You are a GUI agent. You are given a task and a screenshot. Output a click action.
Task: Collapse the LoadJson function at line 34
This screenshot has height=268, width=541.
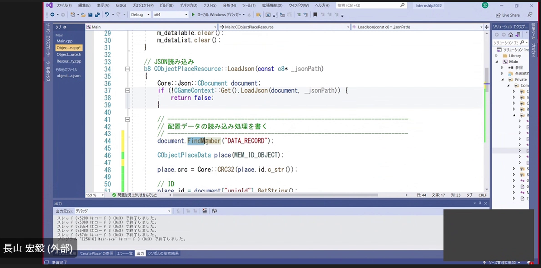point(128,69)
